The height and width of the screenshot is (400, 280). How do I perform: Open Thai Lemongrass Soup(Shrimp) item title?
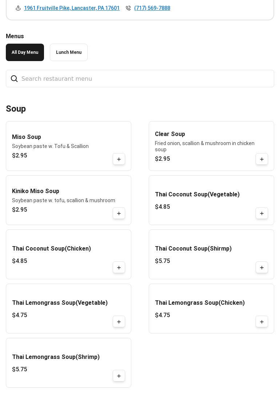(x=56, y=357)
